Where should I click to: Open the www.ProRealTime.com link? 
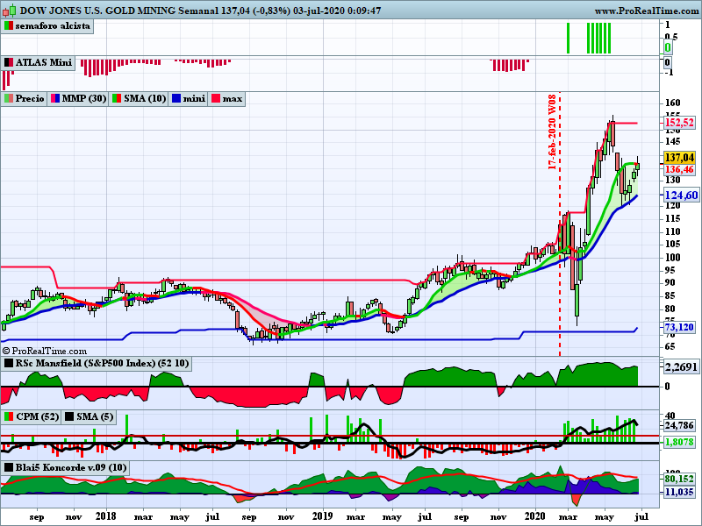tap(647, 11)
